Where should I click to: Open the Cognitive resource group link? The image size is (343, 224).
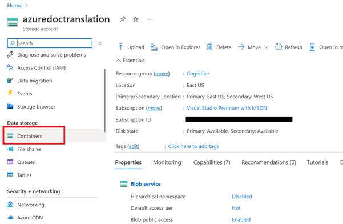pyautogui.click(x=197, y=74)
